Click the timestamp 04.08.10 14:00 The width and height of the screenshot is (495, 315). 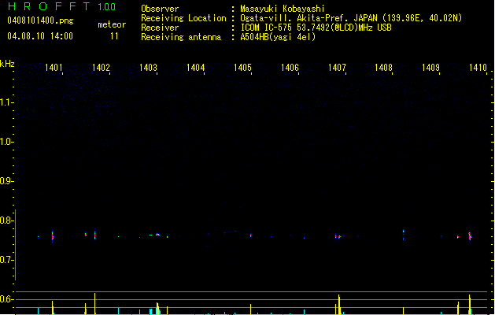pyautogui.click(x=40, y=36)
